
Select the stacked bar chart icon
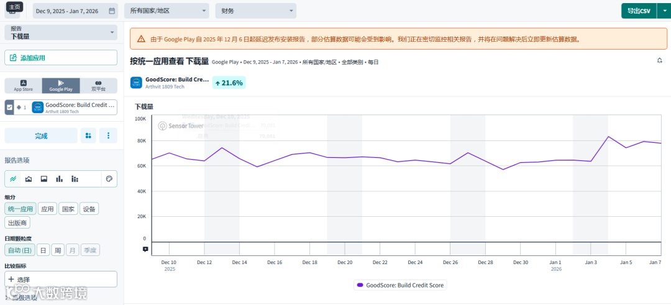75,179
